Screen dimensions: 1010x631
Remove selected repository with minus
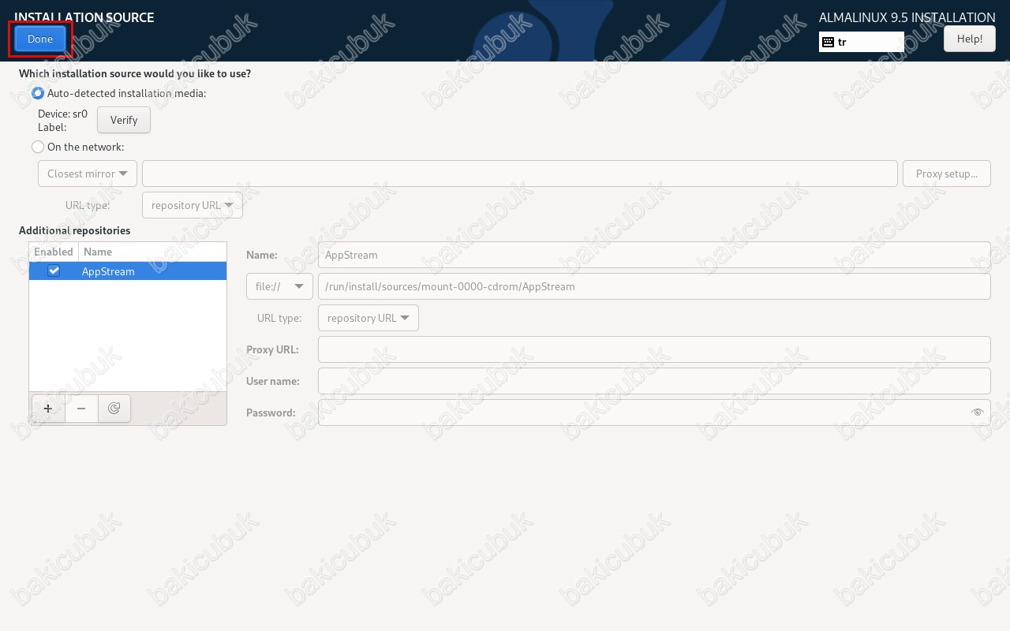(x=81, y=409)
